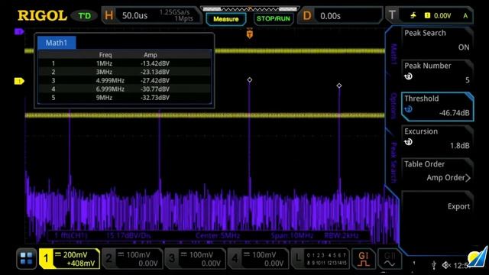Click the clock time readout

pos(461,266)
